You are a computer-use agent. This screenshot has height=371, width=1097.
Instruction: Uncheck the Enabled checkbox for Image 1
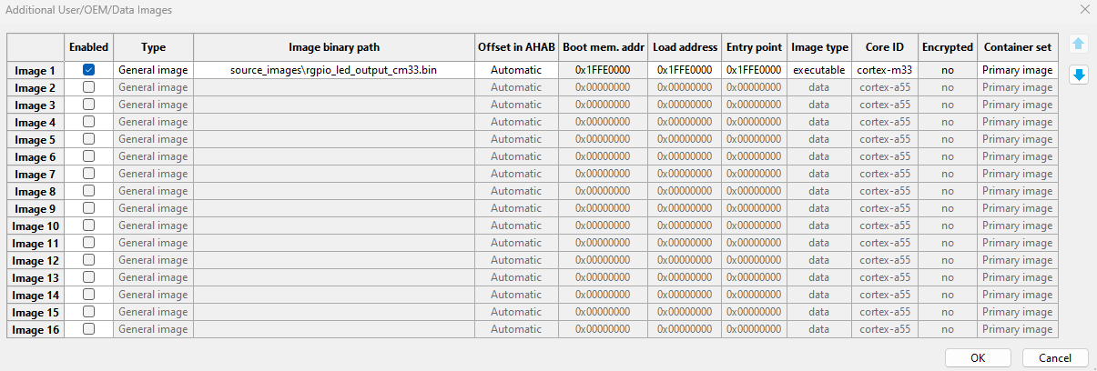pos(88,70)
